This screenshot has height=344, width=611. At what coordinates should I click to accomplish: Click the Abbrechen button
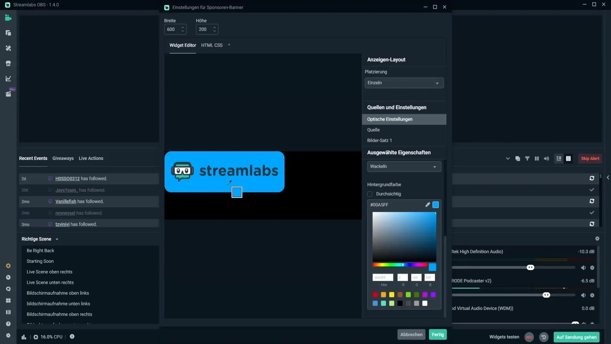[x=411, y=334]
